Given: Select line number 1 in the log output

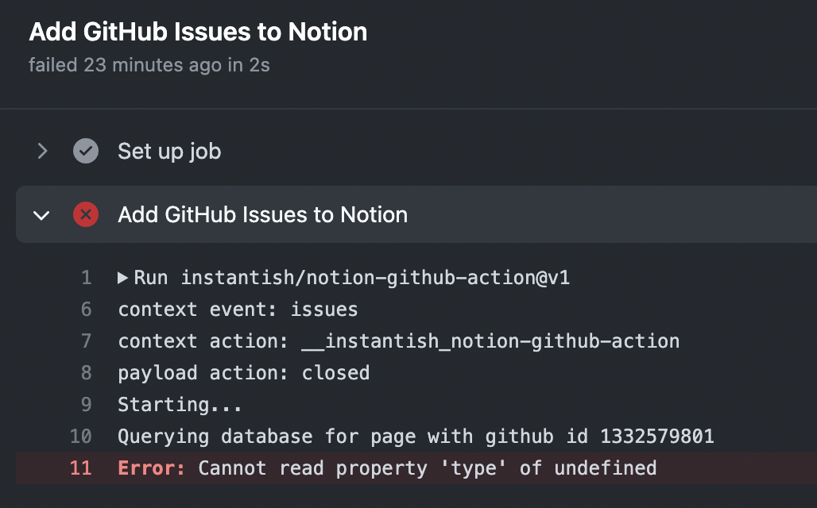Looking at the screenshot, I should tap(86, 277).
